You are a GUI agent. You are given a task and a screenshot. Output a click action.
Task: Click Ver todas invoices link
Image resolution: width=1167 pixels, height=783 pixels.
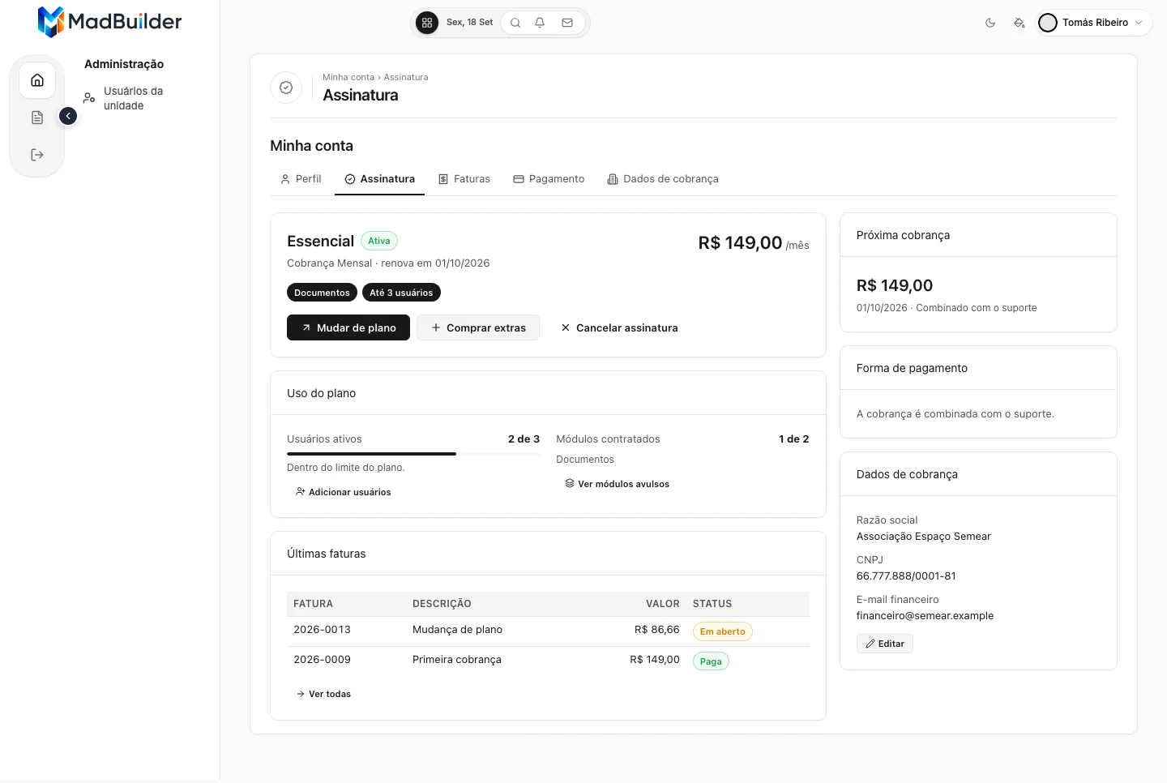(323, 694)
